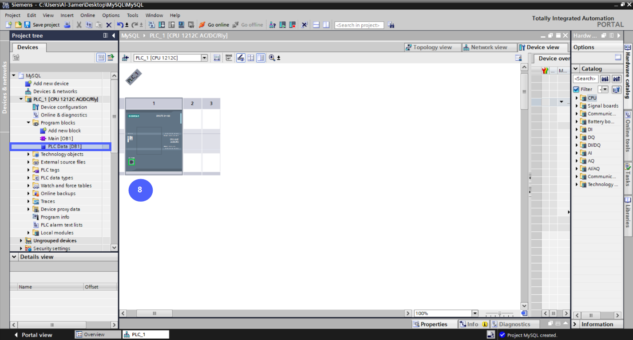This screenshot has width=633, height=340.
Task: Uncheck the Filter checkbox in catalog
Action: click(x=576, y=90)
